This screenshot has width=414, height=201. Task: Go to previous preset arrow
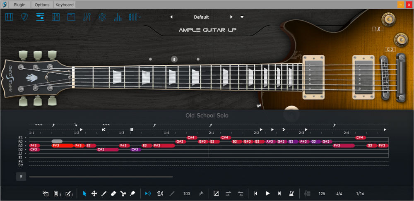[x=171, y=17]
